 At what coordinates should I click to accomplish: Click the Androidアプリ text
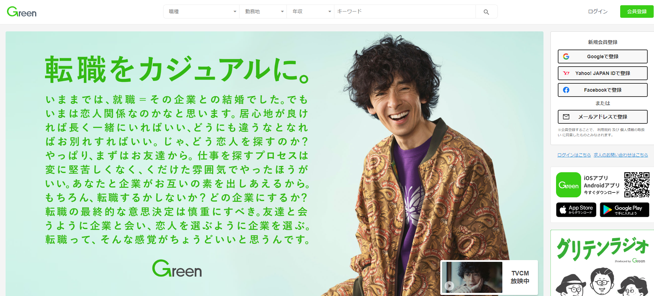tap(602, 185)
